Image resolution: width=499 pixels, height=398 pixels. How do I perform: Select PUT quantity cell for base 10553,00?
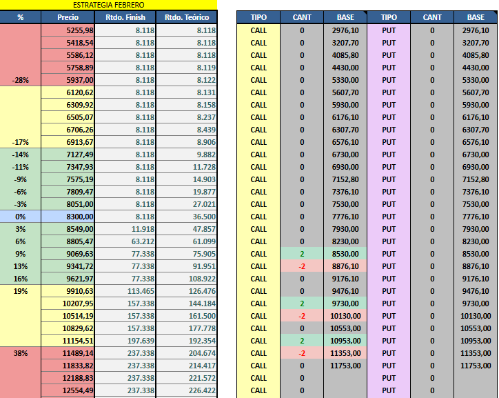point(432,328)
